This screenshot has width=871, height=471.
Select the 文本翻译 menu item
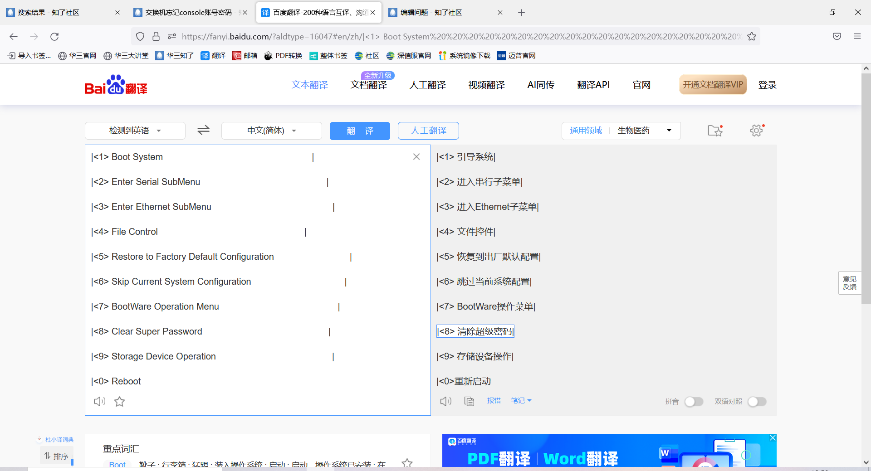click(310, 85)
